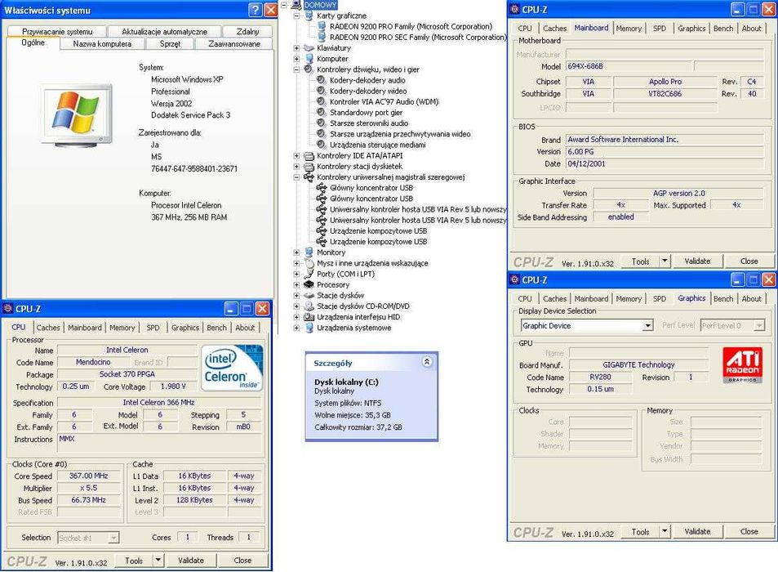Click Close in CPU tab CPU-Z window
The height and width of the screenshot is (572, 778).
click(242, 560)
